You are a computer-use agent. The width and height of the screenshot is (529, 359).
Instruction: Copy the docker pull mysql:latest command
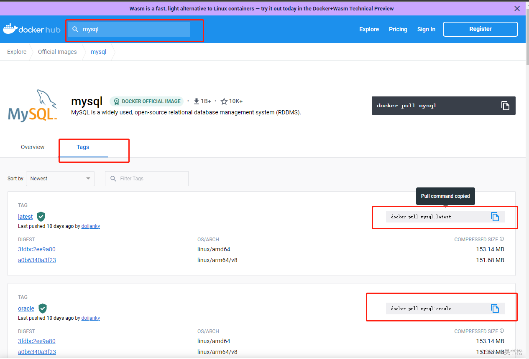tap(495, 217)
